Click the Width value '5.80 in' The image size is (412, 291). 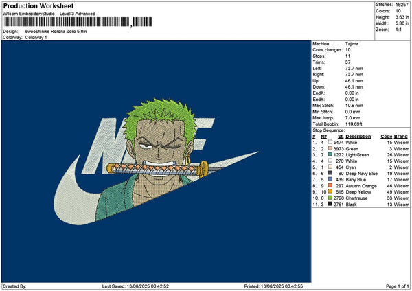coord(402,23)
